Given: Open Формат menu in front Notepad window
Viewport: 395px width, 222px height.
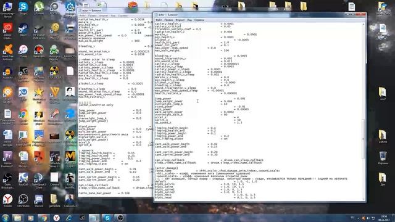Looking at the screenshot, I should click(x=180, y=20).
